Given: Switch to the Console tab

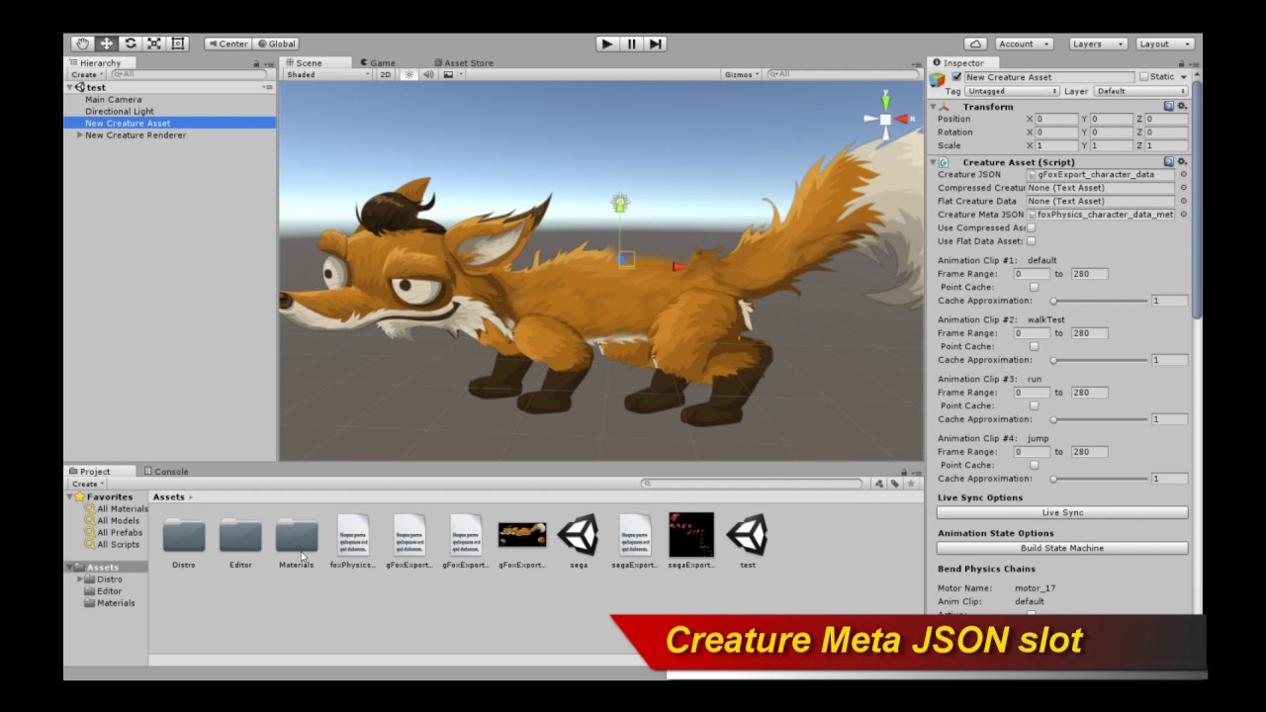Looking at the screenshot, I should tap(166, 472).
